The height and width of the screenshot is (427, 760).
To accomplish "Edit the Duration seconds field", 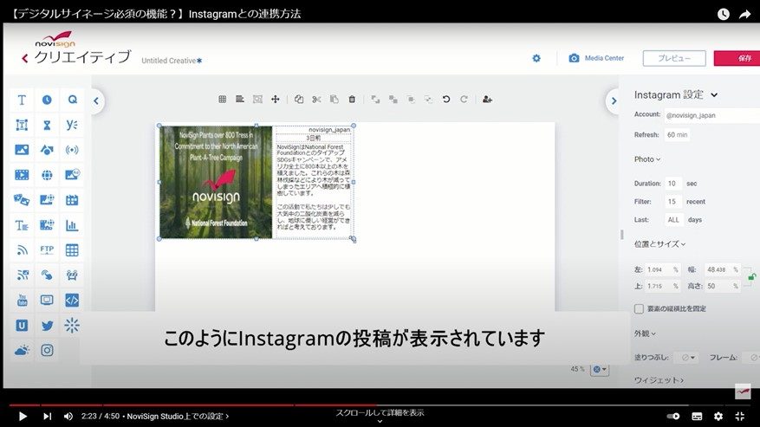I will (x=672, y=184).
